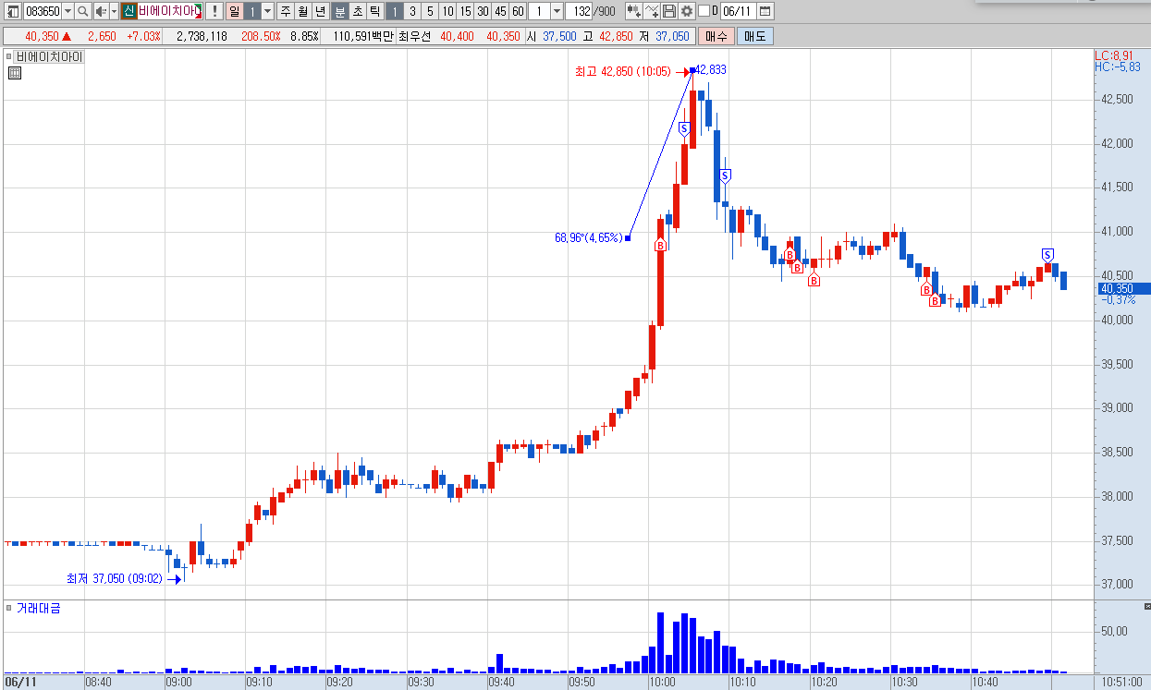The height and width of the screenshot is (690, 1151).
Task: Click the small square icon left of 비에이치아이 label
Action: pyautogui.click(x=10, y=56)
